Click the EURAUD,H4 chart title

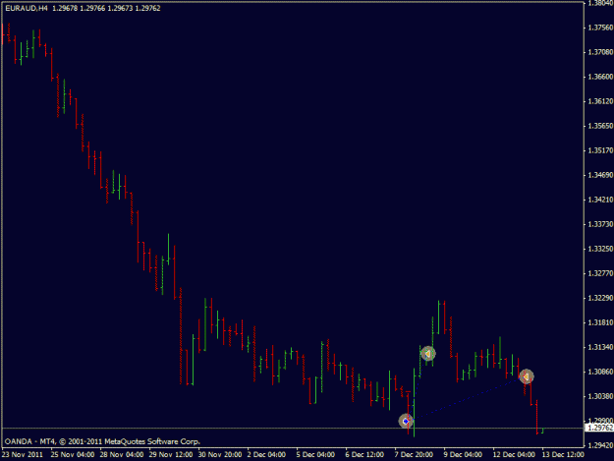27,8
